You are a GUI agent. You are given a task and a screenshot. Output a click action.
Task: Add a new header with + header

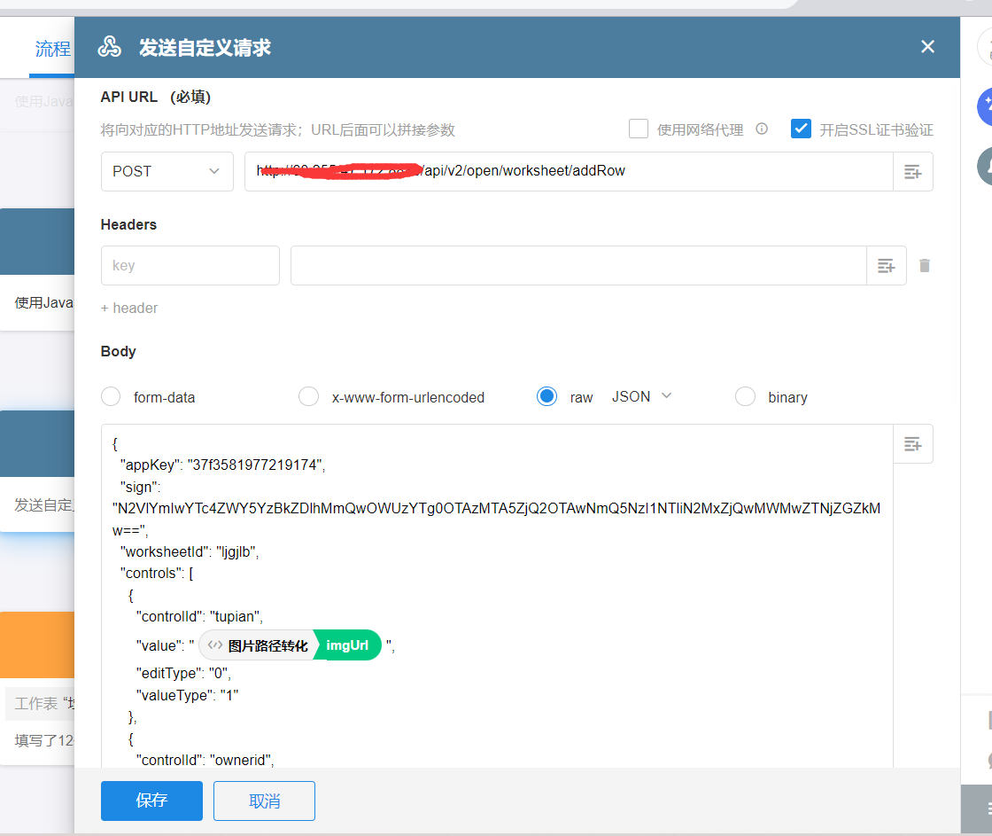pos(129,308)
